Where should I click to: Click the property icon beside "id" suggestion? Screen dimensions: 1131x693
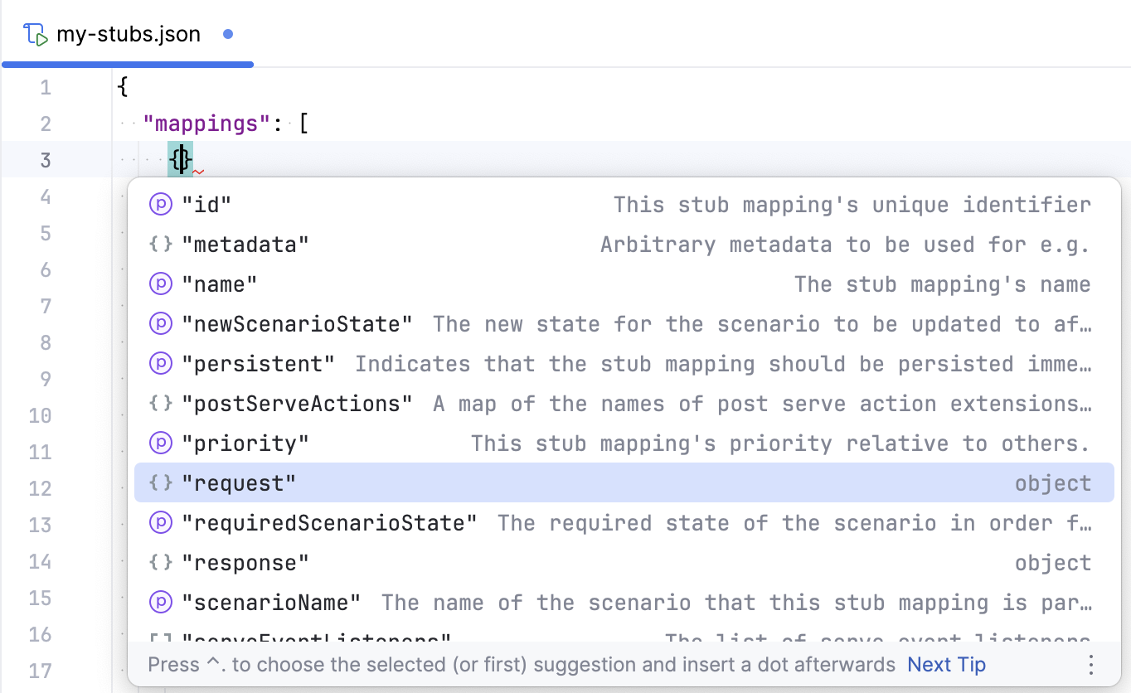tap(160, 203)
